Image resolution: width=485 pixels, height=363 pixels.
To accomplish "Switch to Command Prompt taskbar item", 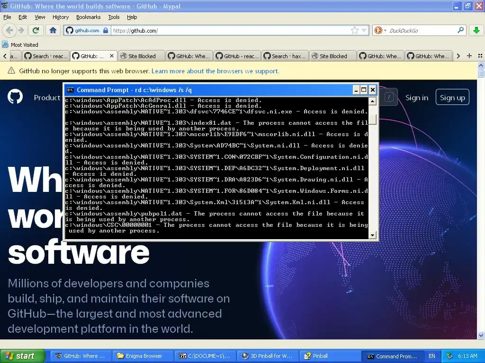I will coord(394,356).
